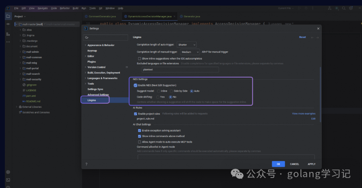Click the help question mark in Settings

click(x=86, y=164)
